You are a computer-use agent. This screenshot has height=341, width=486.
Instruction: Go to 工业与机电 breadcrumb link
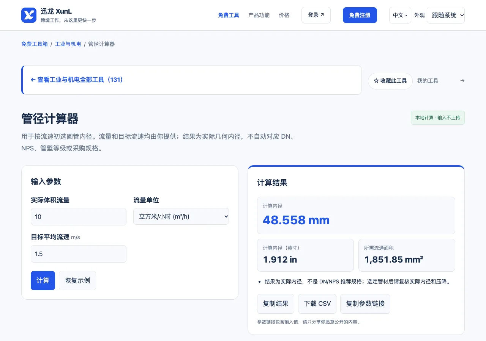(x=68, y=44)
